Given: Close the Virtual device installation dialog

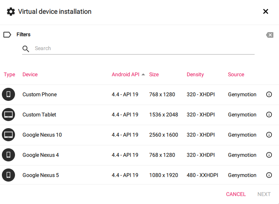Looking at the screenshot, I should click(x=265, y=12).
